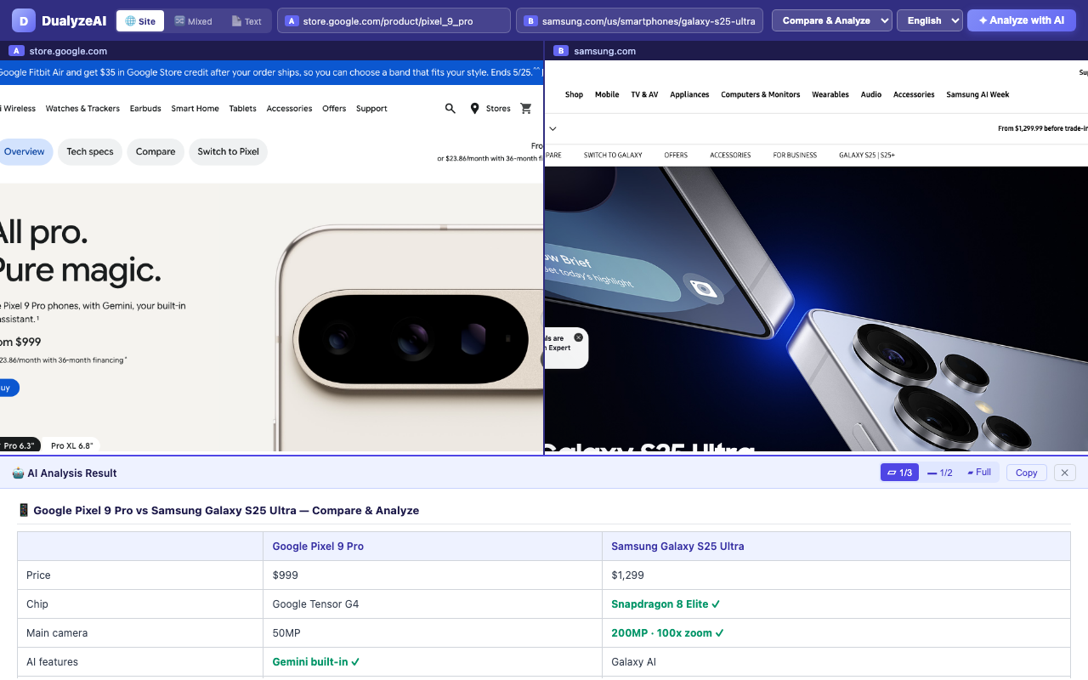1088x680 pixels.
Task: Open search on the Google Store pane
Action: (x=450, y=109)
